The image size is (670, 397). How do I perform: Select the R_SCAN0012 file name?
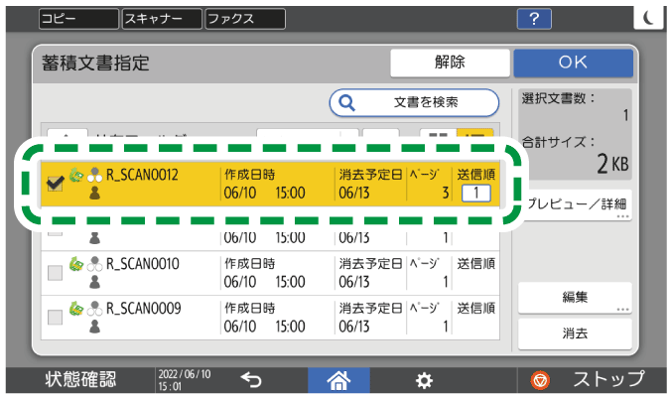(x=142, y=175)
